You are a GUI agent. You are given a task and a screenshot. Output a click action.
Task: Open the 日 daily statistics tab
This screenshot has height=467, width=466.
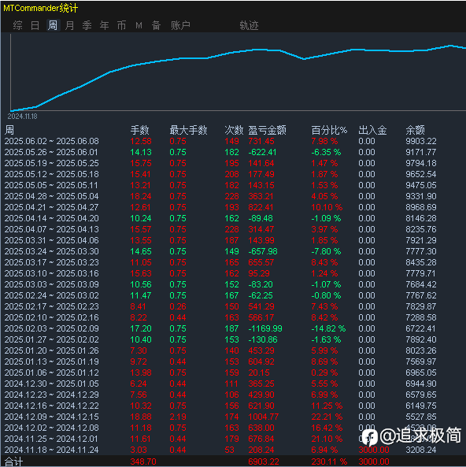click(35, 25)
